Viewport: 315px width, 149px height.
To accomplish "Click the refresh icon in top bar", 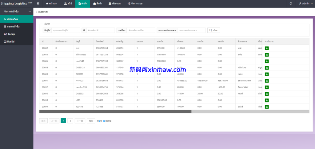I will [x=291, y=4].
